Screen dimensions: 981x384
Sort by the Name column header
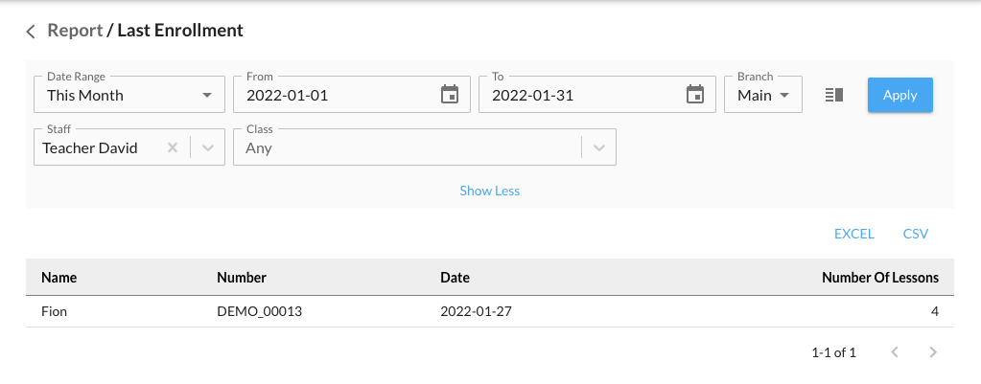pos(59,278)
